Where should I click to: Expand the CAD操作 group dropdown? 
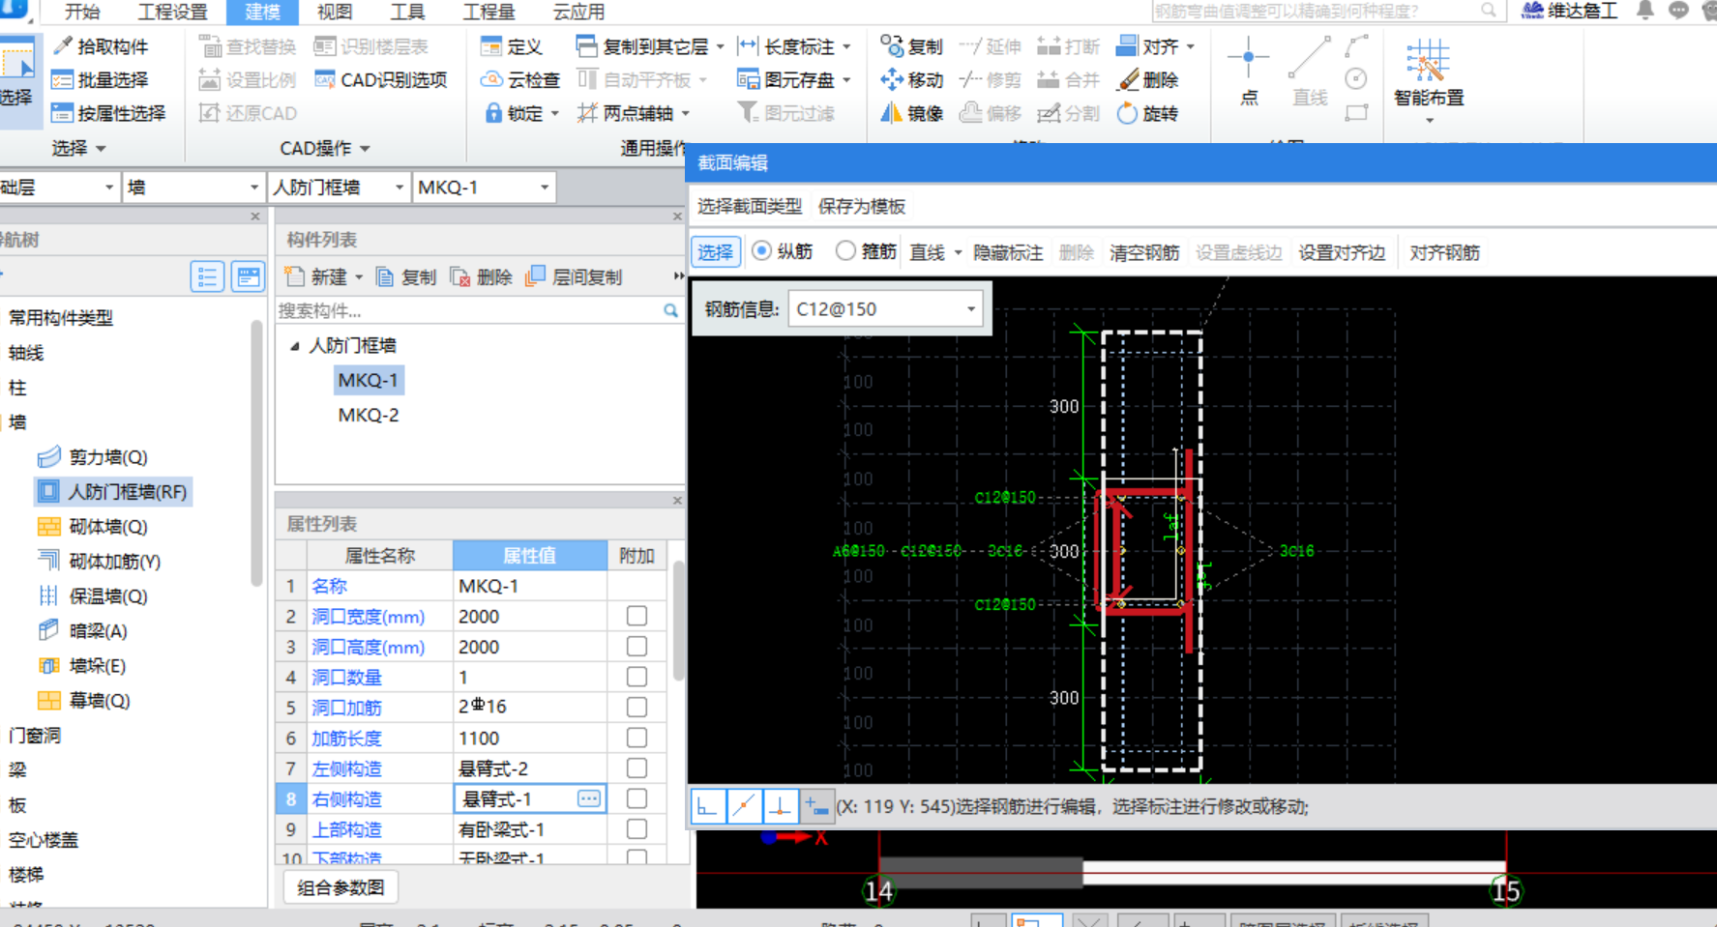(365, 149)
